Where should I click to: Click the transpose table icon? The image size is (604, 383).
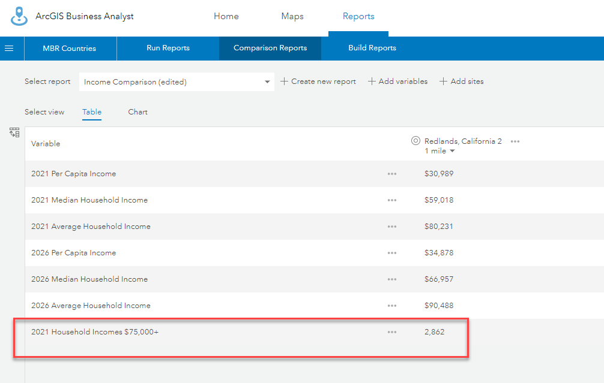click(x=14, y=132)
